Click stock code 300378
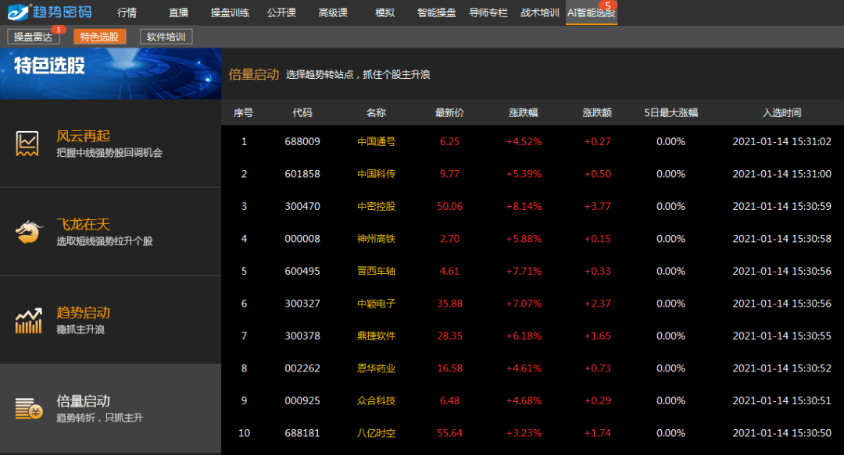Viewport: 844px width, 455px height. (x=302, y=336)
